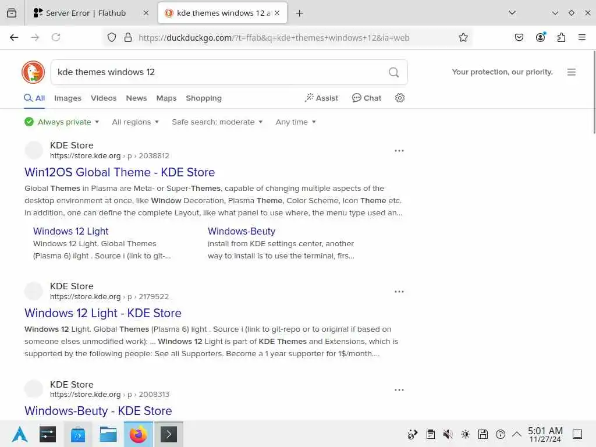Open System Settings from taskbar
This screenshot has height=447, width=596.
[48, 434]
